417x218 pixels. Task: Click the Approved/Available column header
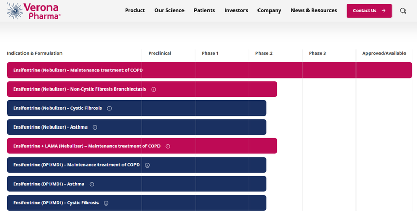coord(384,53)
